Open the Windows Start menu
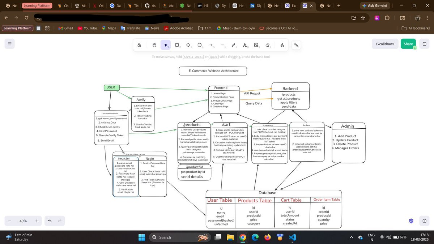This screenshot has height=244, width=434. (142, 237)
